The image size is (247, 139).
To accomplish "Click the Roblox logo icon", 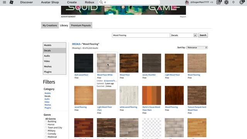I will [12, 2].
